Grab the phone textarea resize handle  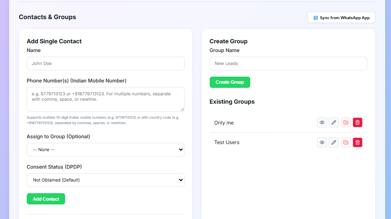[x=182, y=109]
